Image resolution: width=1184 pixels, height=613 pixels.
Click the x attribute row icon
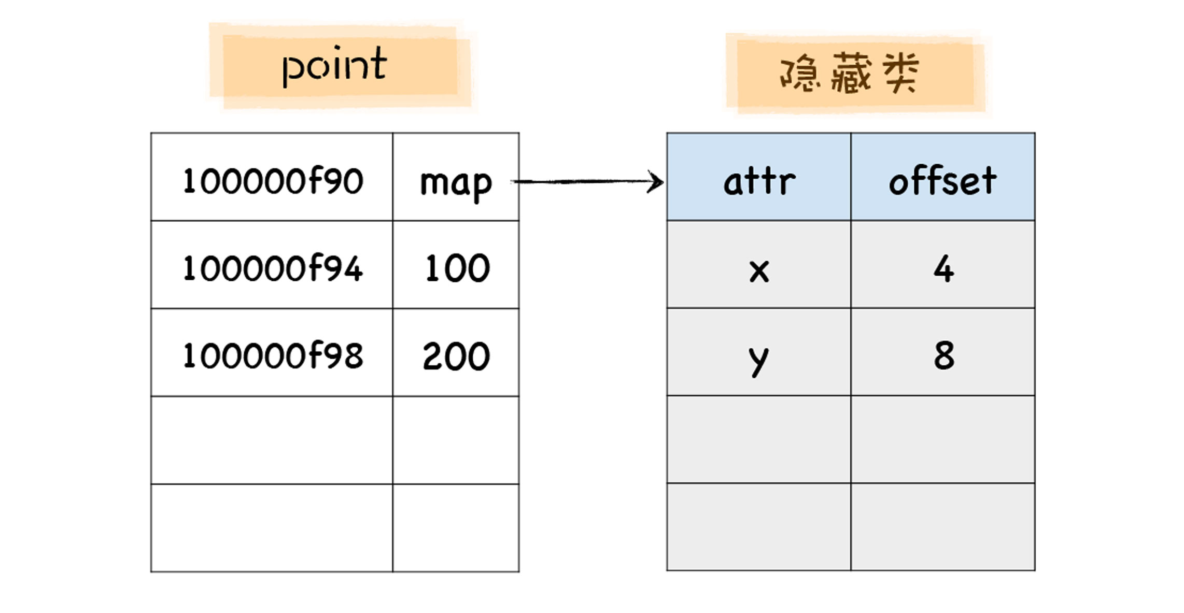click(747, 267)
